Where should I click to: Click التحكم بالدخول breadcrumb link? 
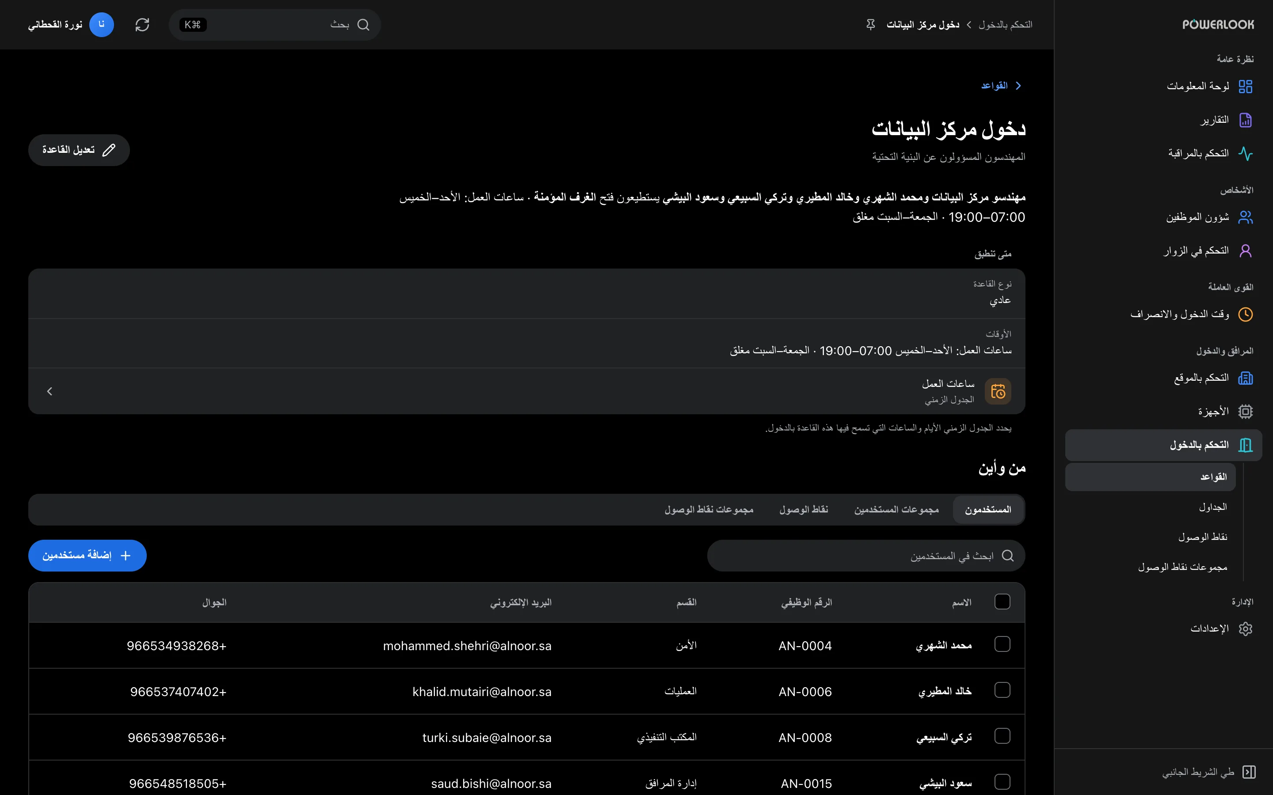click(1005, 25)
